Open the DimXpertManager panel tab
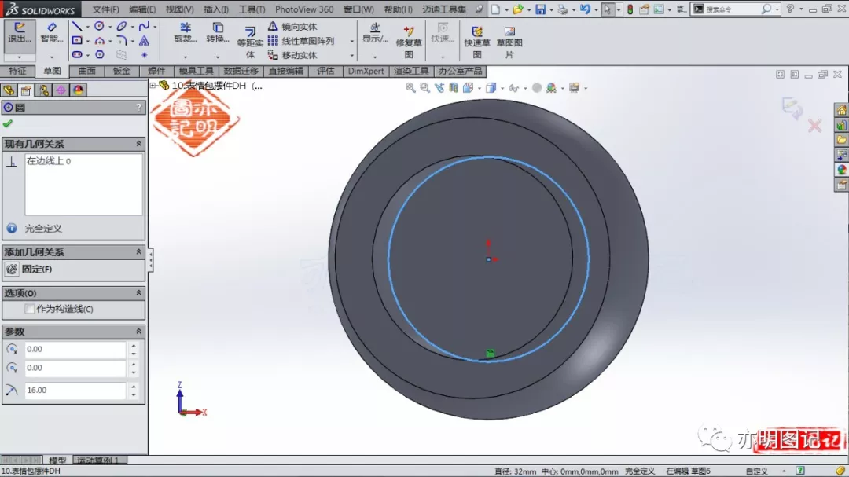 pyautogui.click(x=61, y=90)
